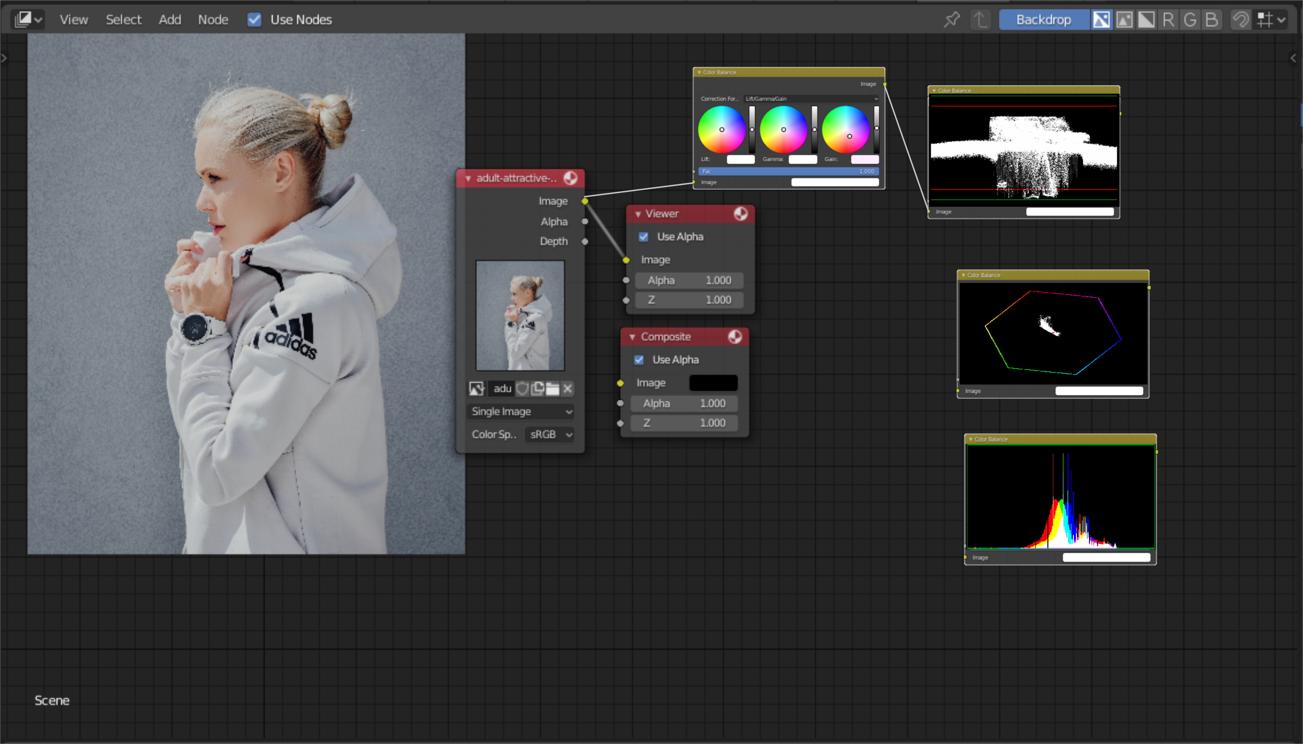Image resolution: width=1303 pixels, height=744 pixels.
Task: Collapse the Composite node triangle
Action: pos(632,337)
